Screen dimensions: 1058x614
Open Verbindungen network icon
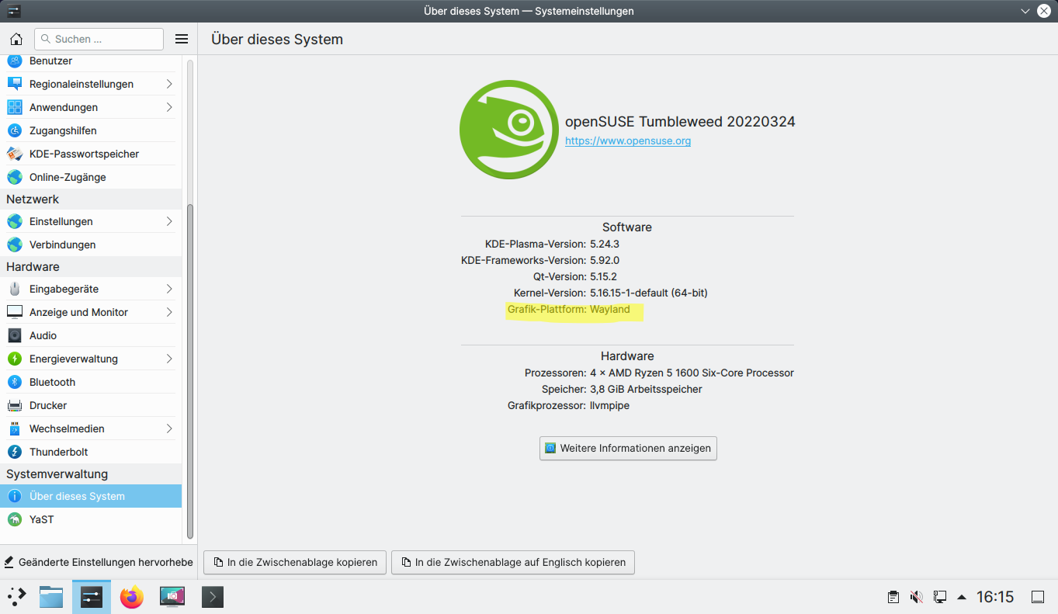coord(15,245)
